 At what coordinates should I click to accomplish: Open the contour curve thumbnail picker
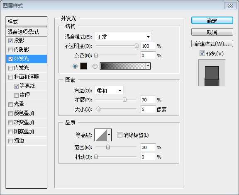pyautogui.click(x=101, y=135)
